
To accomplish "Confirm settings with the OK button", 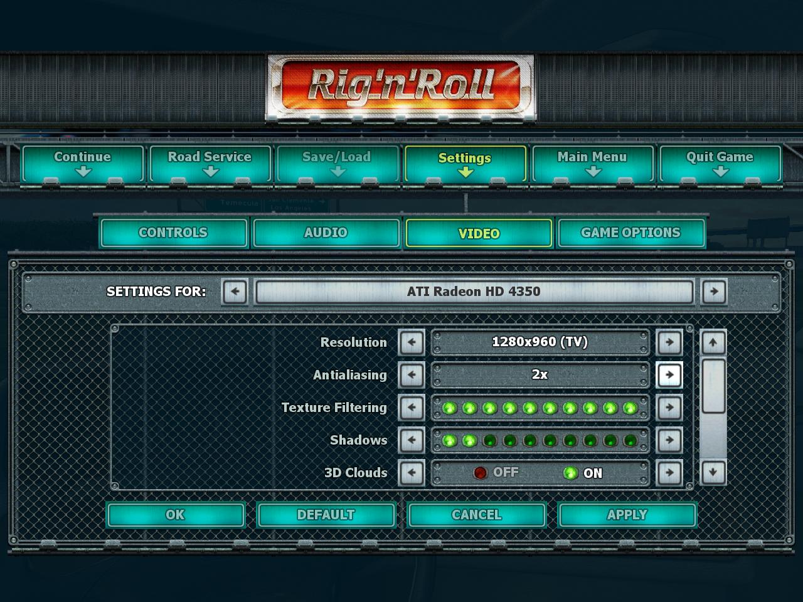I will (x=175, y=515).
